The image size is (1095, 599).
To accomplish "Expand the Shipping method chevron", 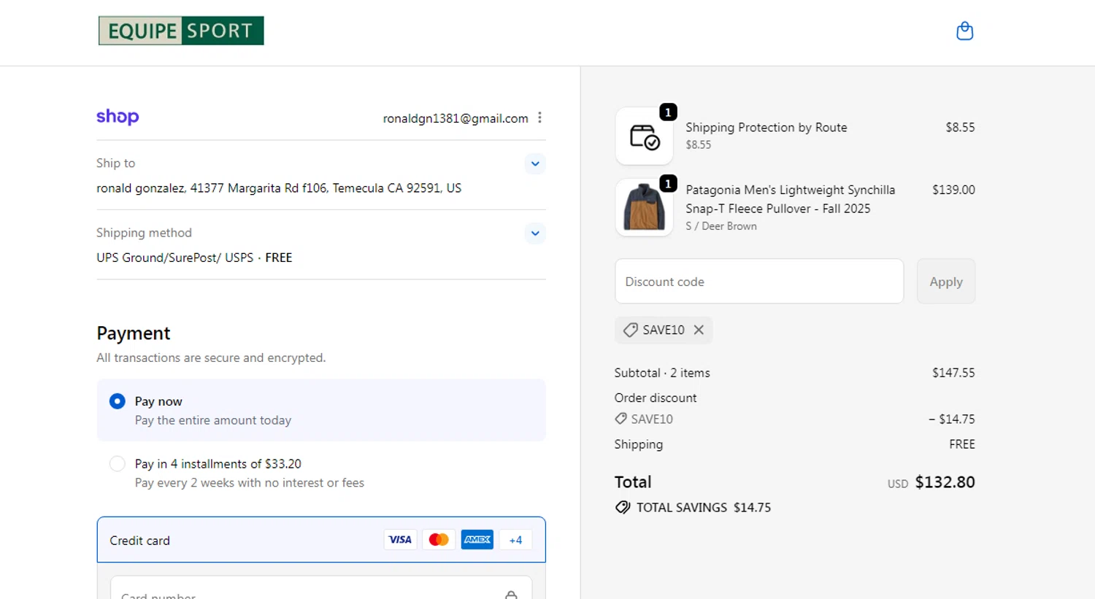I will pyautogui.click(x=535, y=233).
